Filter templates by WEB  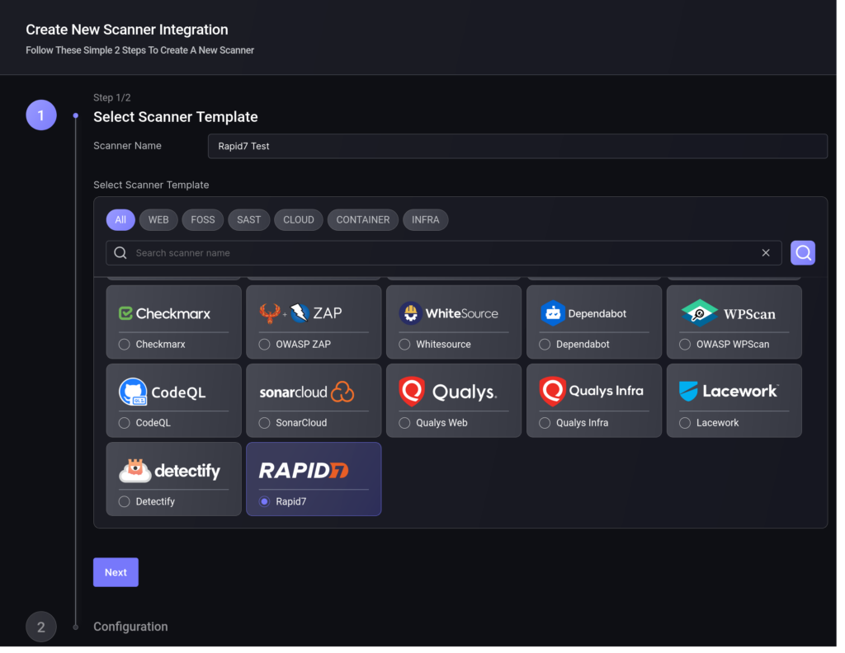[x=158, y=219]
